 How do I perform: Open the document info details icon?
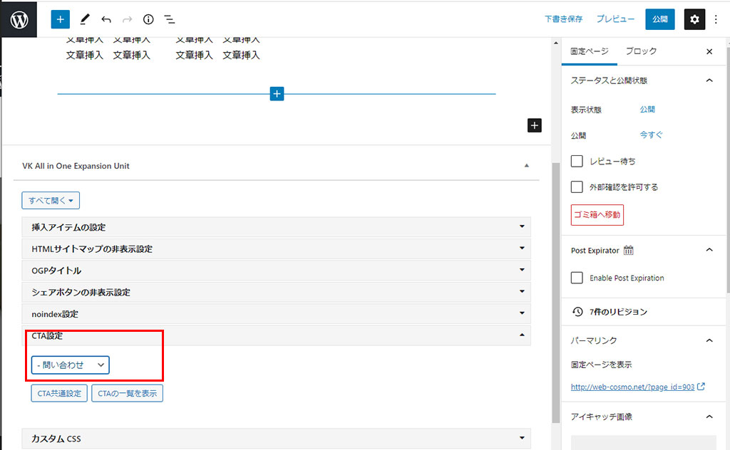point(148,19)
